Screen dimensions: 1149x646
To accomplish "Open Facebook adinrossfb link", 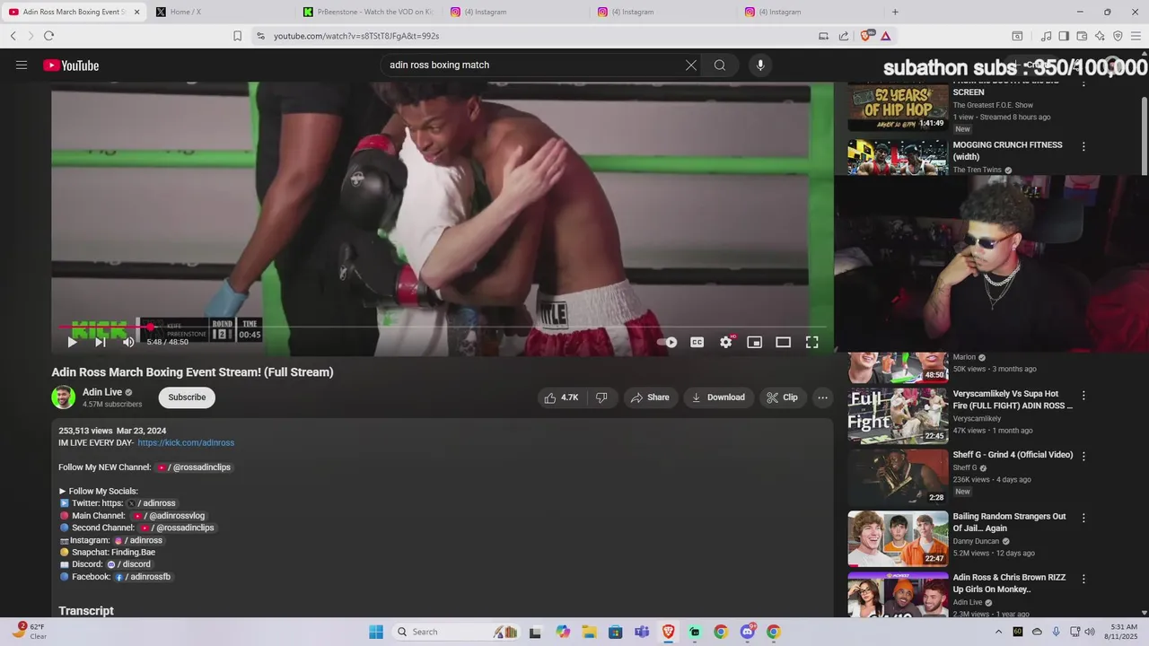I will click(x=143, y=577).
